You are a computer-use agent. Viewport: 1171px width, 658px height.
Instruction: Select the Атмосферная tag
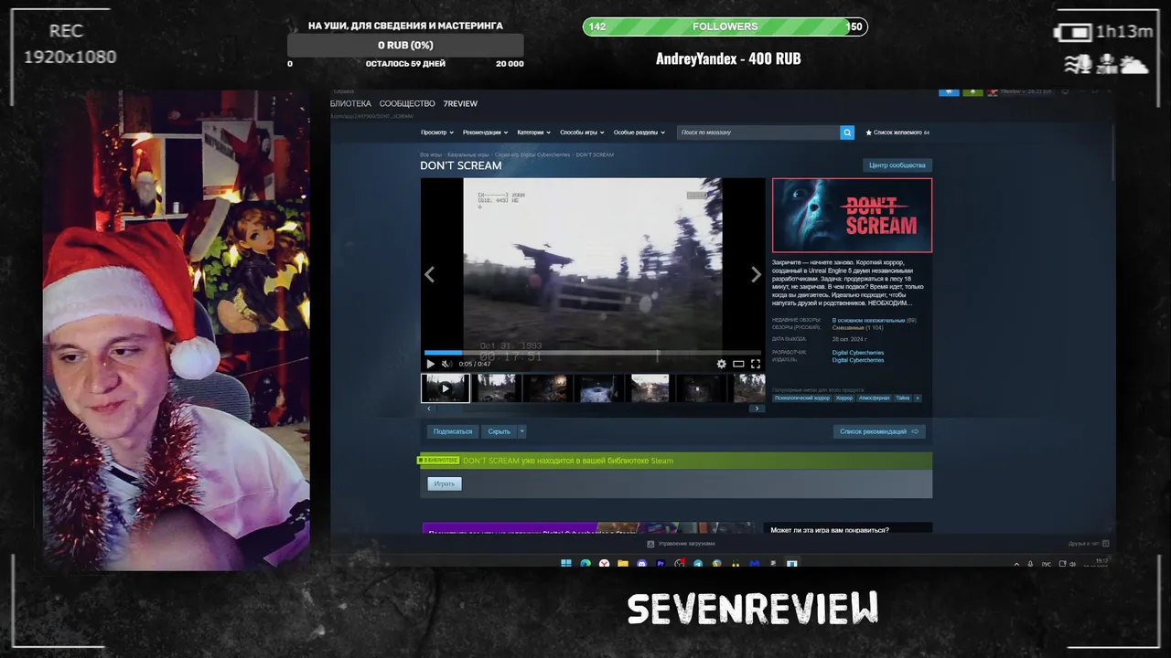coord(874,398)
